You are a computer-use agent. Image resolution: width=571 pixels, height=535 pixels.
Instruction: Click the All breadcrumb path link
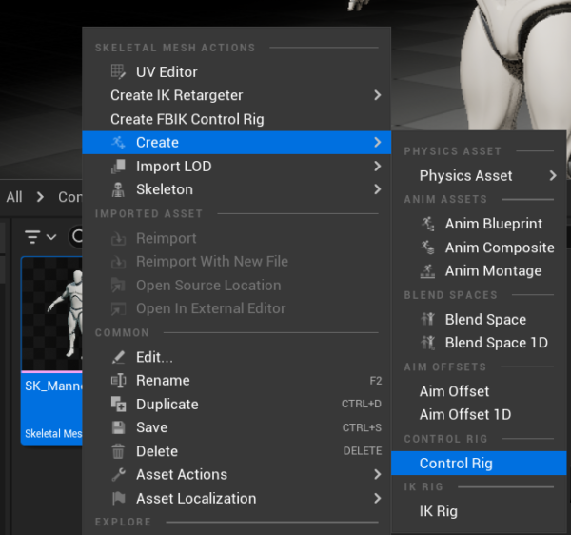click(14, 197)
